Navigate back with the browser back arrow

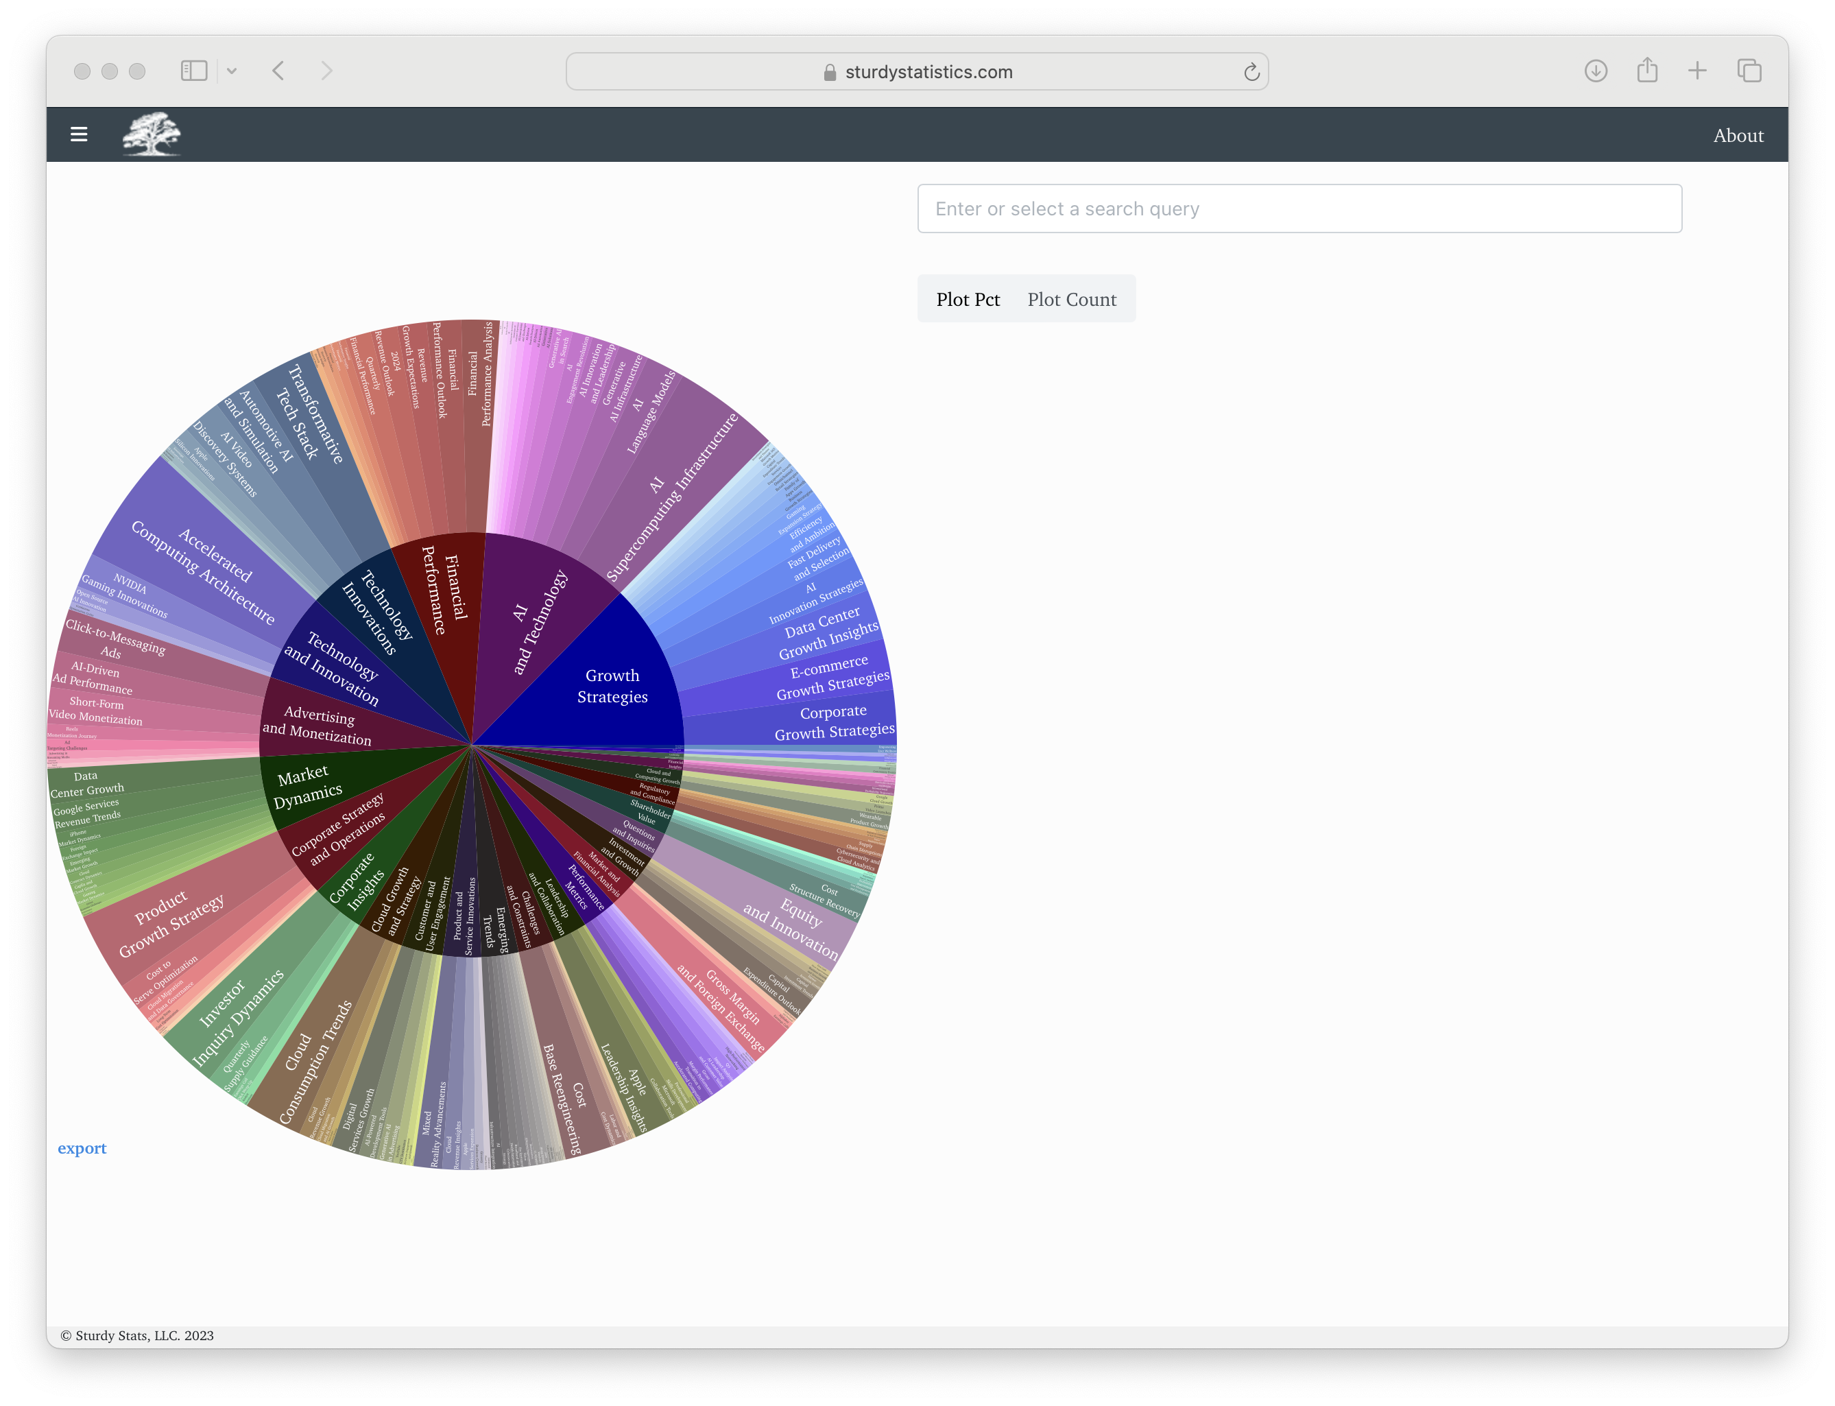pos(278,71)
